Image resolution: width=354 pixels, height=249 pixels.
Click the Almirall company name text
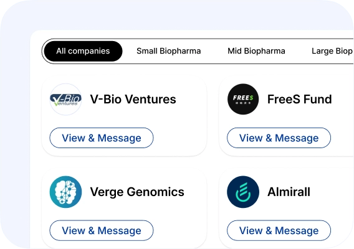(289, 192)
